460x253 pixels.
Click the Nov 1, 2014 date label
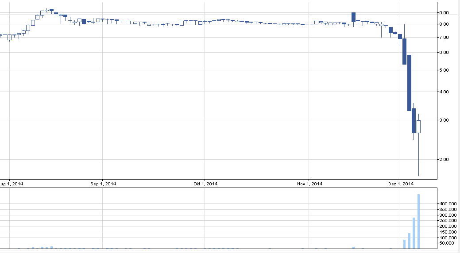(309, 184)
